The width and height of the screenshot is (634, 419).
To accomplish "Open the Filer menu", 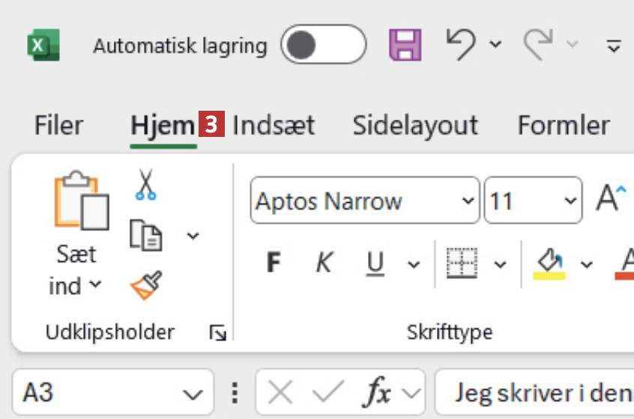I will [59, 125].
